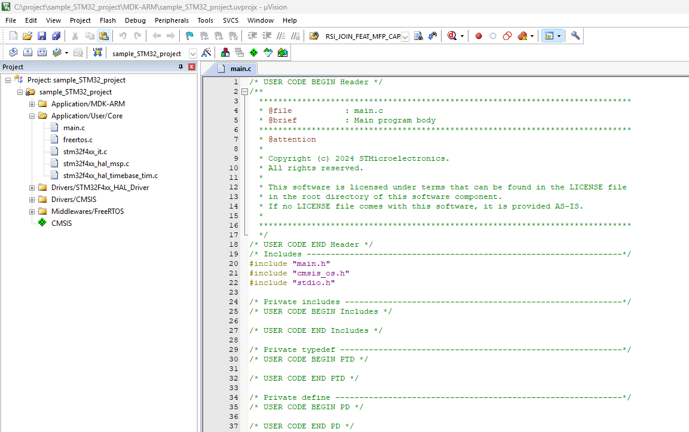Open the Project menu
Screen dimensions: 689x432
[x=80, y=20]
